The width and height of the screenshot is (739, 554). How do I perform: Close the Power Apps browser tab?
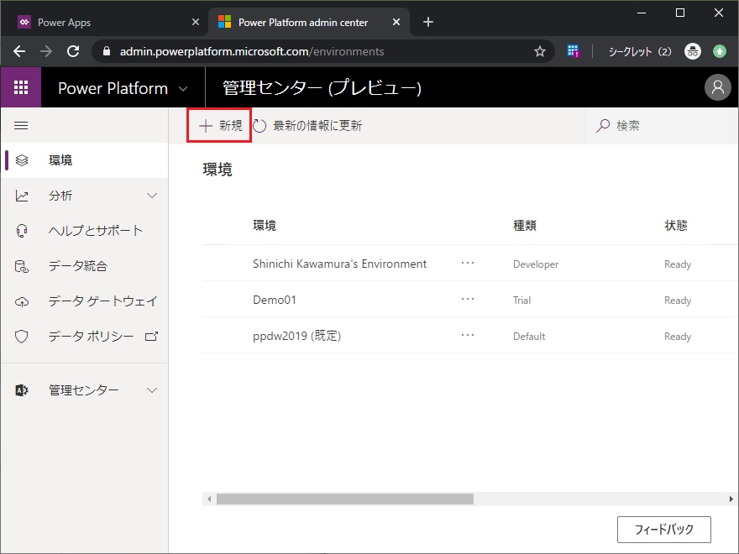(196, 22)
